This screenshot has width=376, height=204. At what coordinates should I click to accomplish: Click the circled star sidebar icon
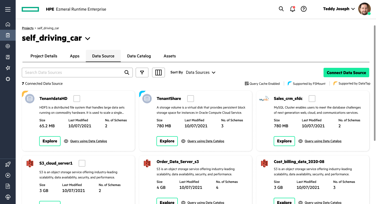click(8, 175)
